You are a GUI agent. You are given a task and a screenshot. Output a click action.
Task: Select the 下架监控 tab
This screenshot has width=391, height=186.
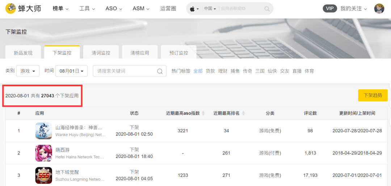[x=62, y=53]
